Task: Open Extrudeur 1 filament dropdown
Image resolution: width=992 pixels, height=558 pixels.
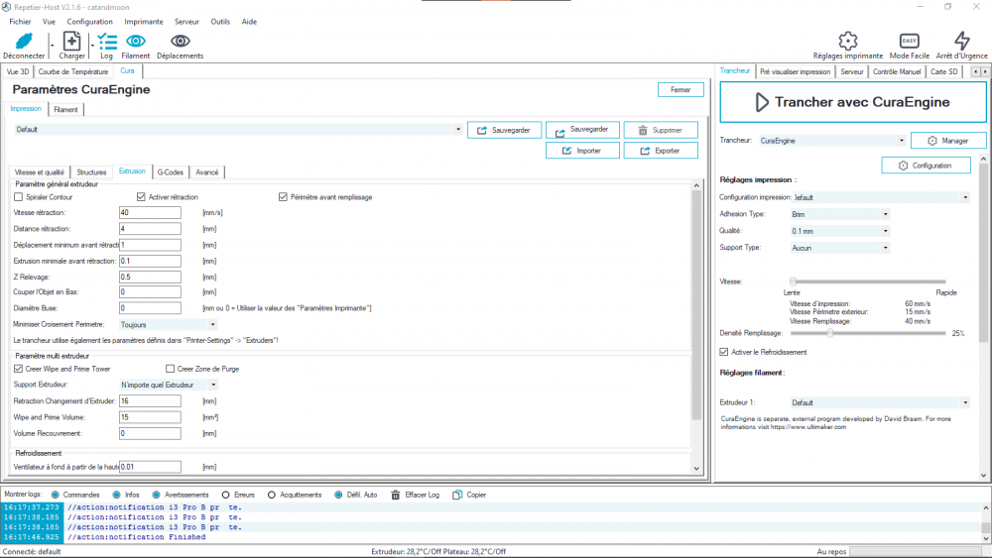Action: pyautogui.click(x=879, y=402)
